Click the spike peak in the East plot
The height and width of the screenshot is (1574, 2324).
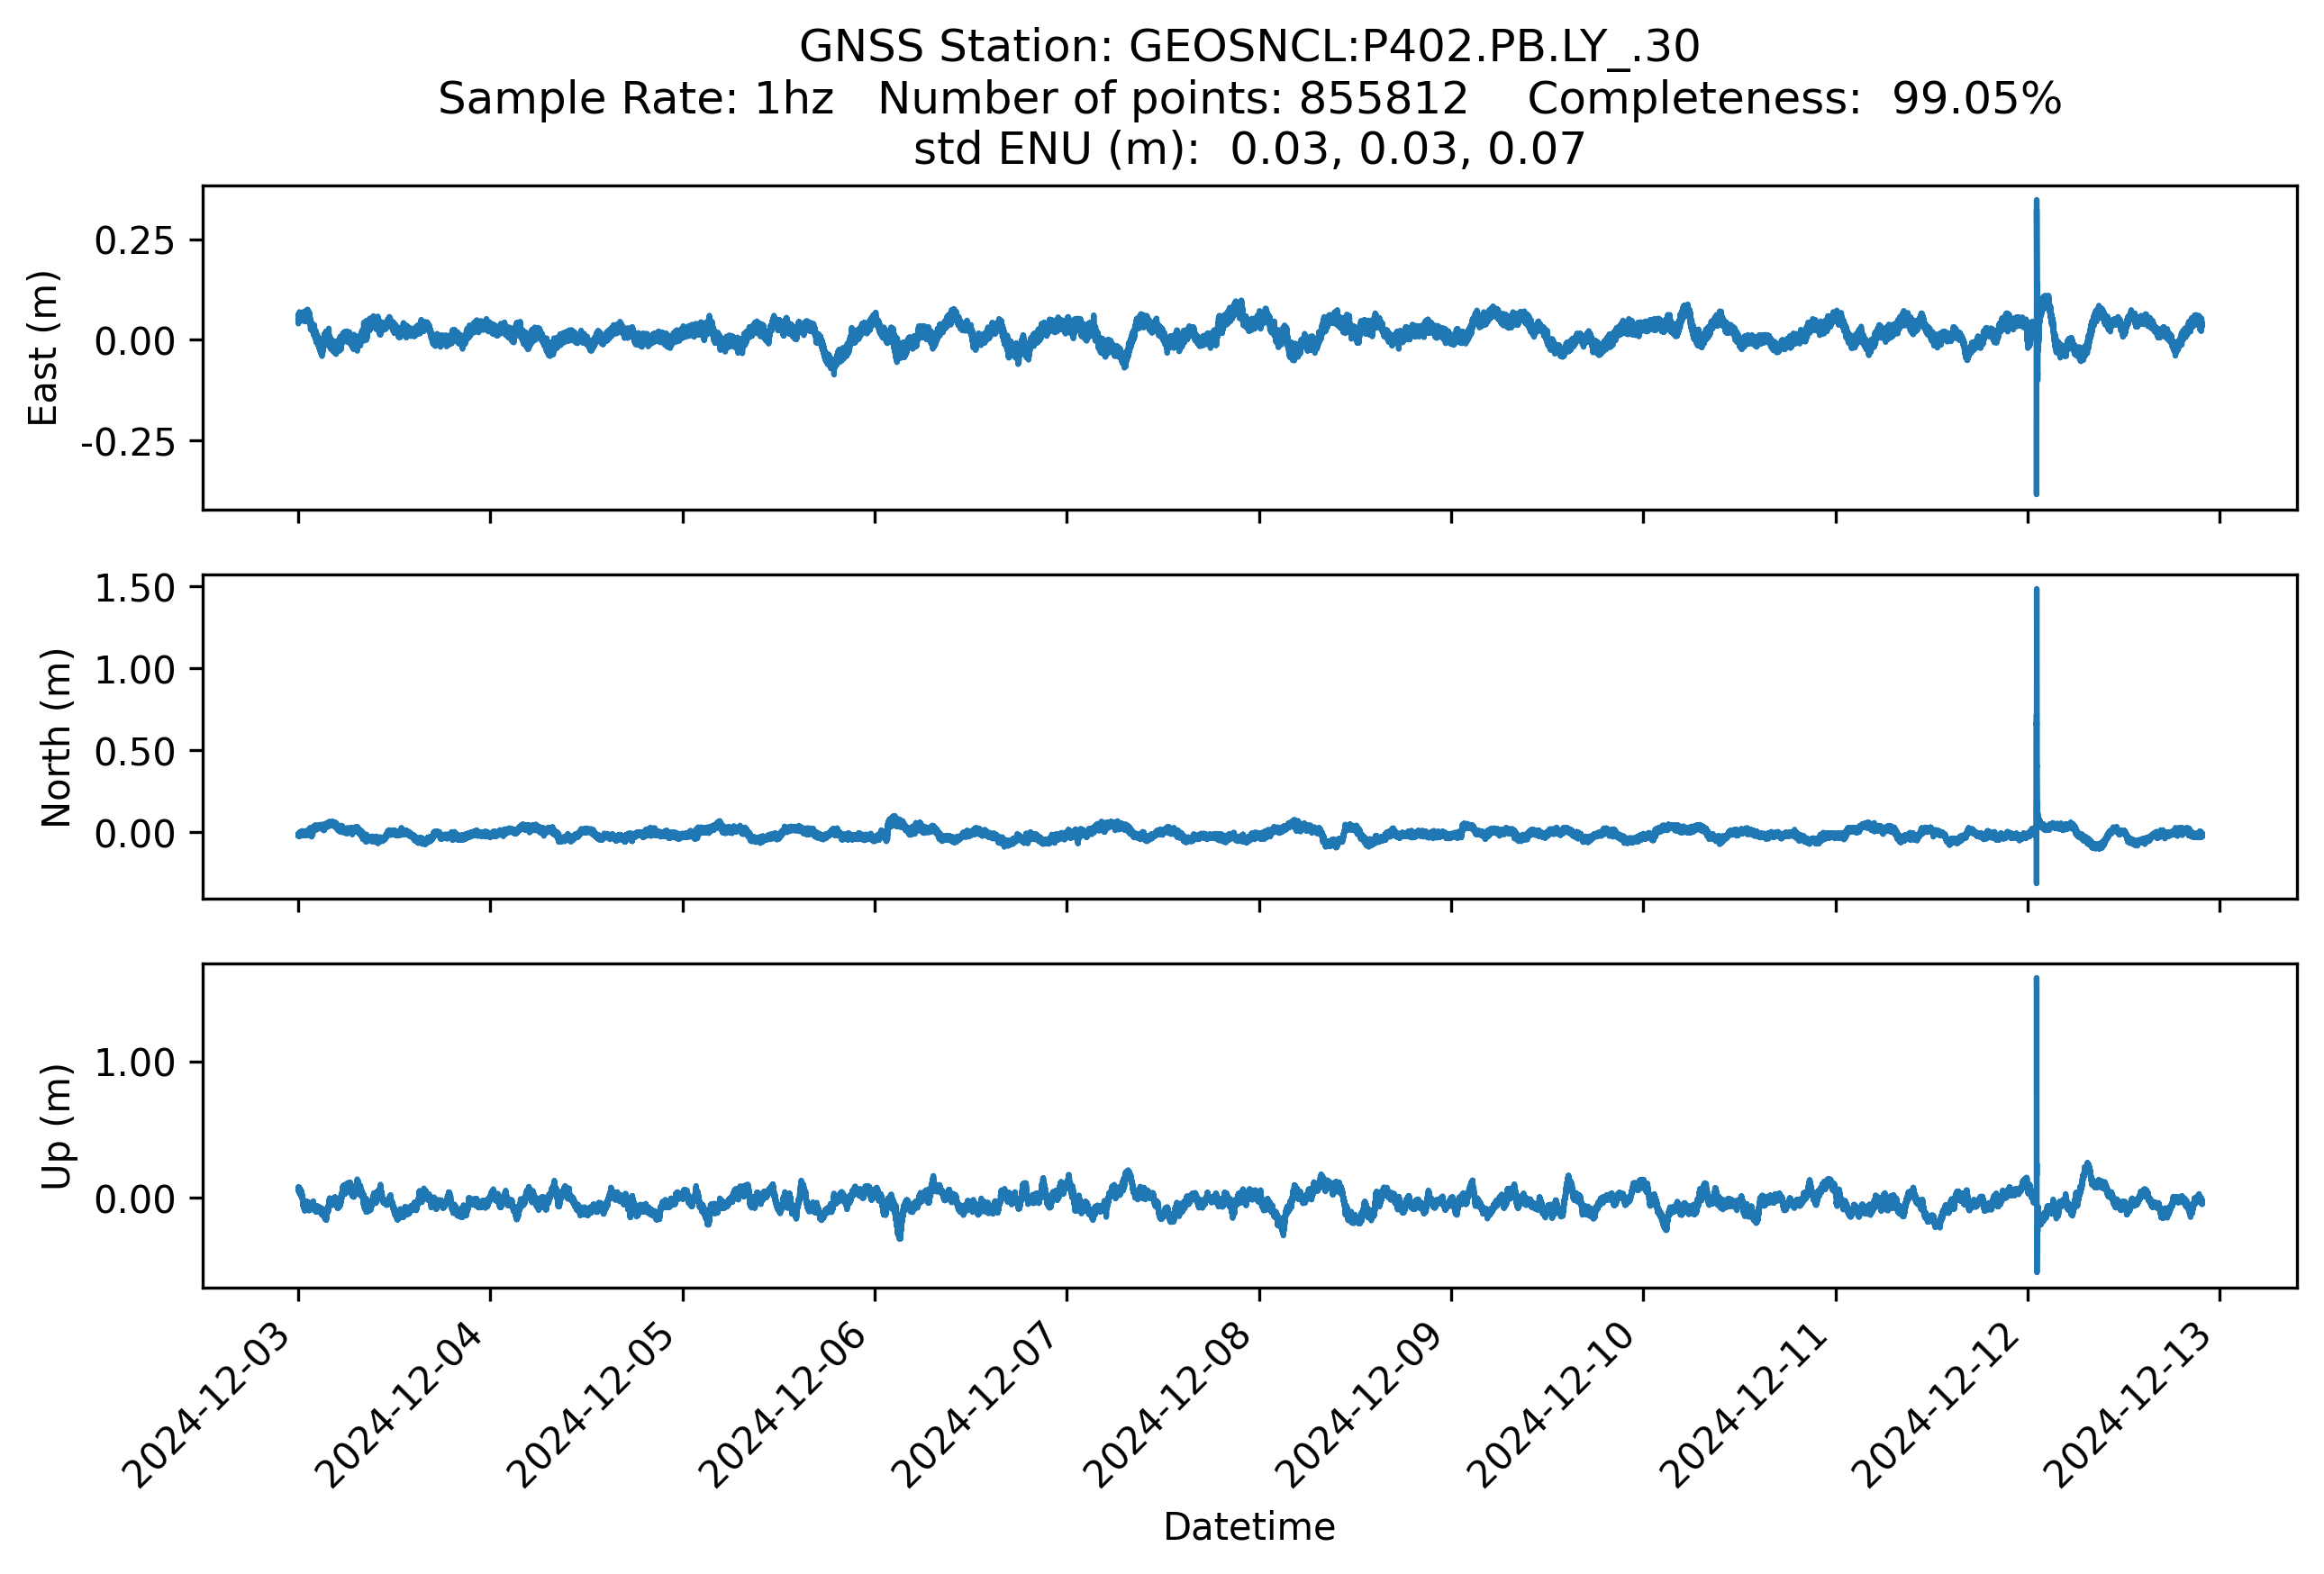(2036, 203)
